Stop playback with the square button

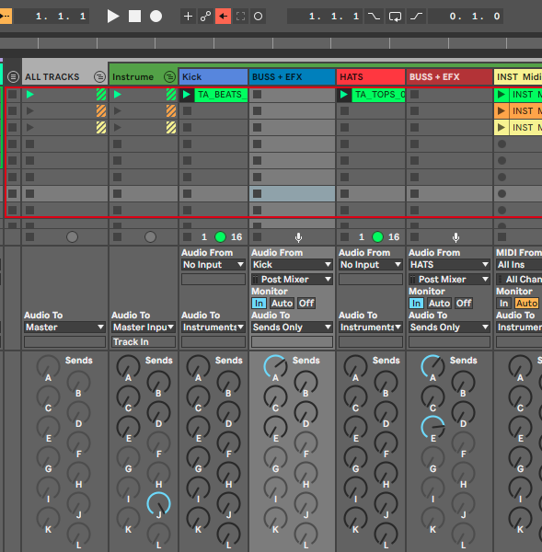point(134,17)
